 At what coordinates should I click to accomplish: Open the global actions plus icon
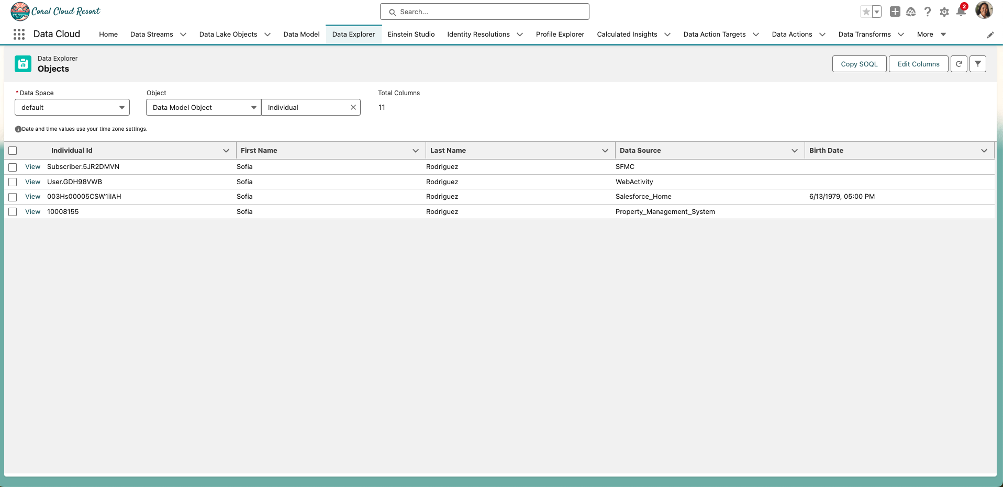point(895,12)
